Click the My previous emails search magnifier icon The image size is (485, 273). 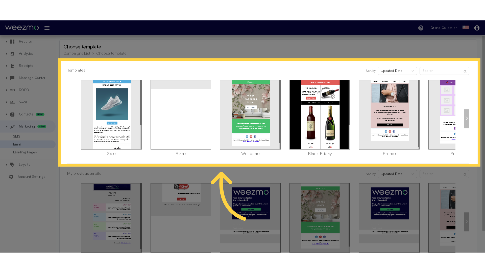point(465,175)
